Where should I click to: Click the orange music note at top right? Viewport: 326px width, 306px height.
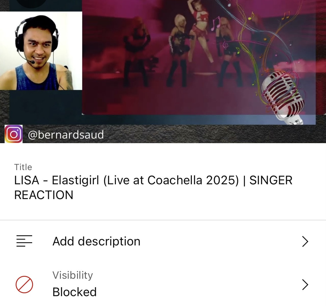(x=286, y=15)
